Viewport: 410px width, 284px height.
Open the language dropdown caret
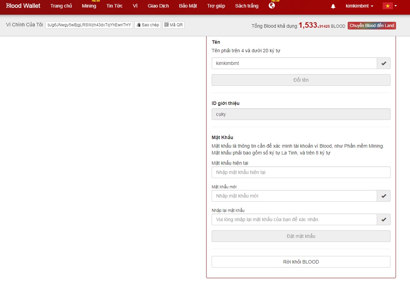pyautogui.click(x=396, y=6)
